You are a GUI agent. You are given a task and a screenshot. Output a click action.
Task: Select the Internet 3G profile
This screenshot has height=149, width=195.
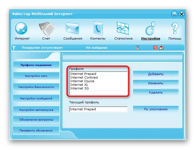pyautogui.click(x=98, y=88)
